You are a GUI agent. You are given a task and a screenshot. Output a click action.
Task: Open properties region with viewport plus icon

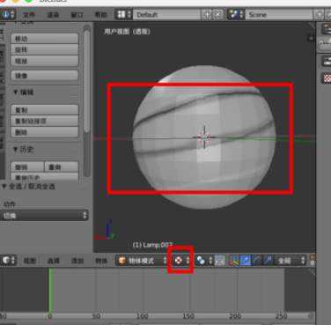tap(311, 38)
